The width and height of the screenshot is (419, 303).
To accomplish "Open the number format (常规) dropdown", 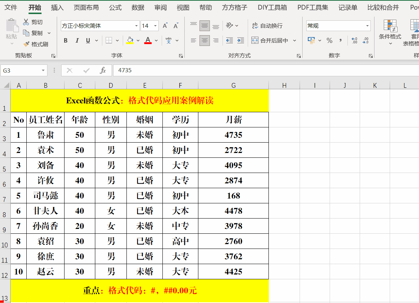I will click(367, 26).
